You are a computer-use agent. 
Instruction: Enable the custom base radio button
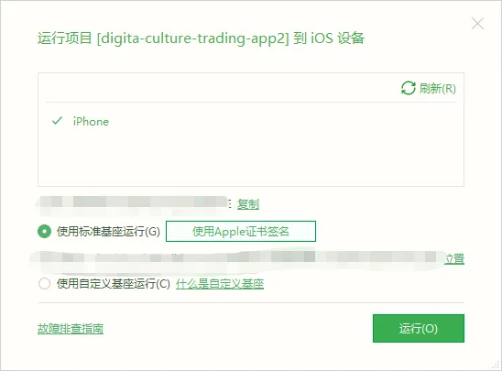44,284
